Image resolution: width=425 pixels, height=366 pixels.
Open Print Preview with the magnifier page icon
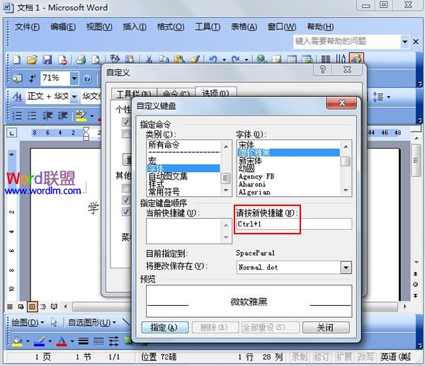coord(96,59)
